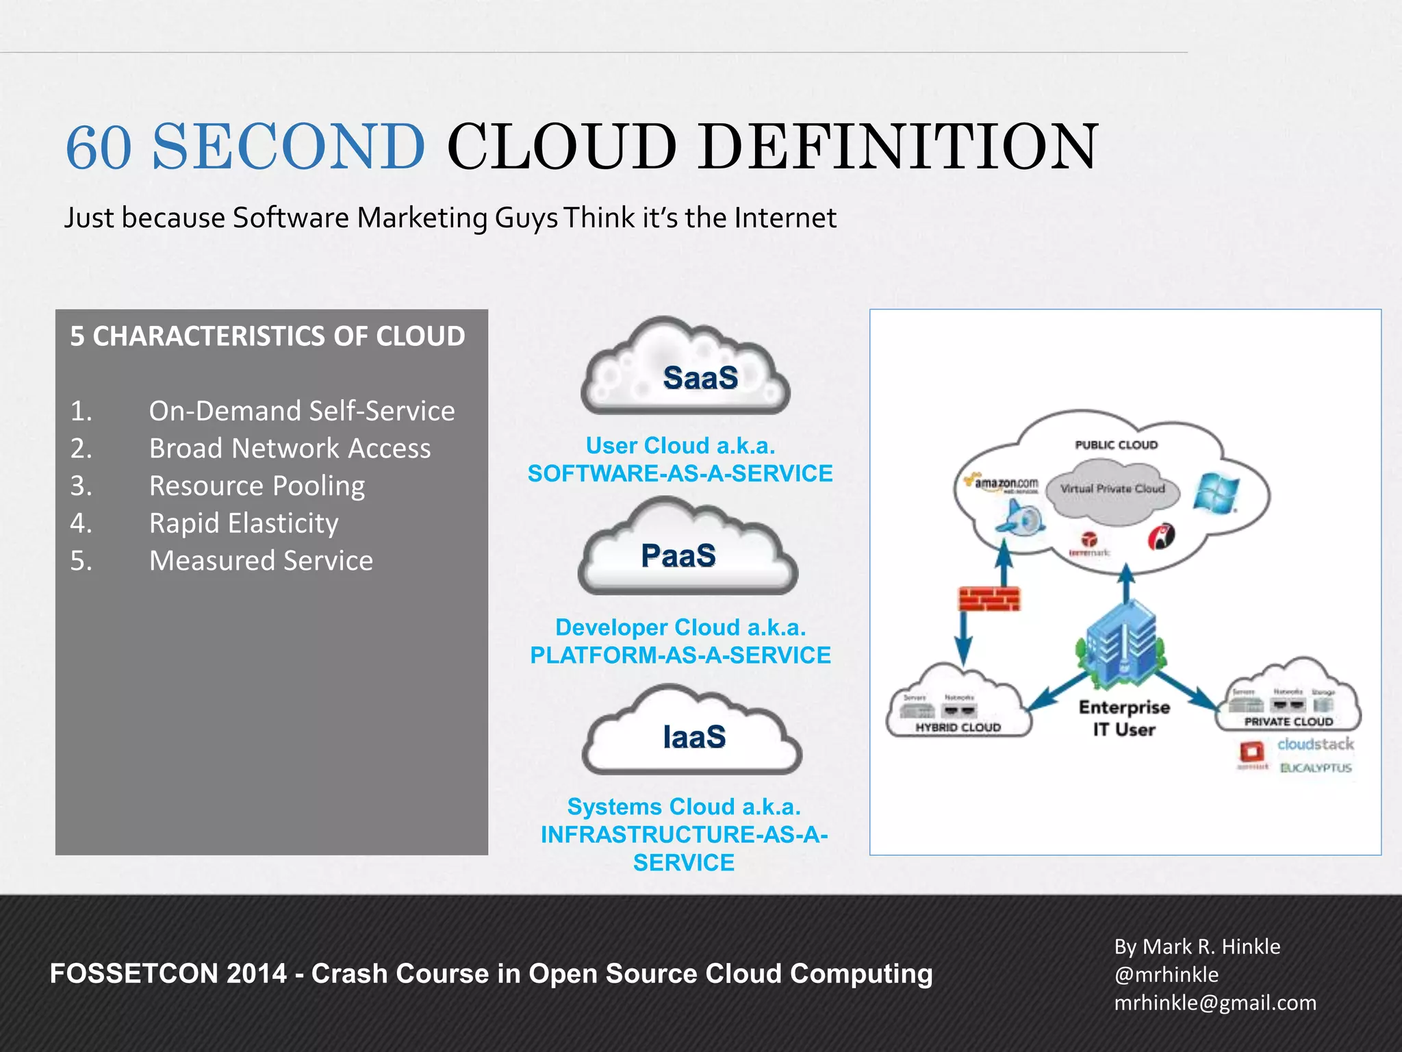The width and height of the screenshot is (1402, 1052).
Task: Click the cloudstack logo
Action: pyautogui.click(x=1315, y=744)
